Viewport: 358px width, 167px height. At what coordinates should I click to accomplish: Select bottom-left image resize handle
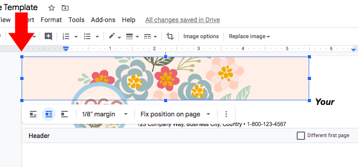coord(22,100)
